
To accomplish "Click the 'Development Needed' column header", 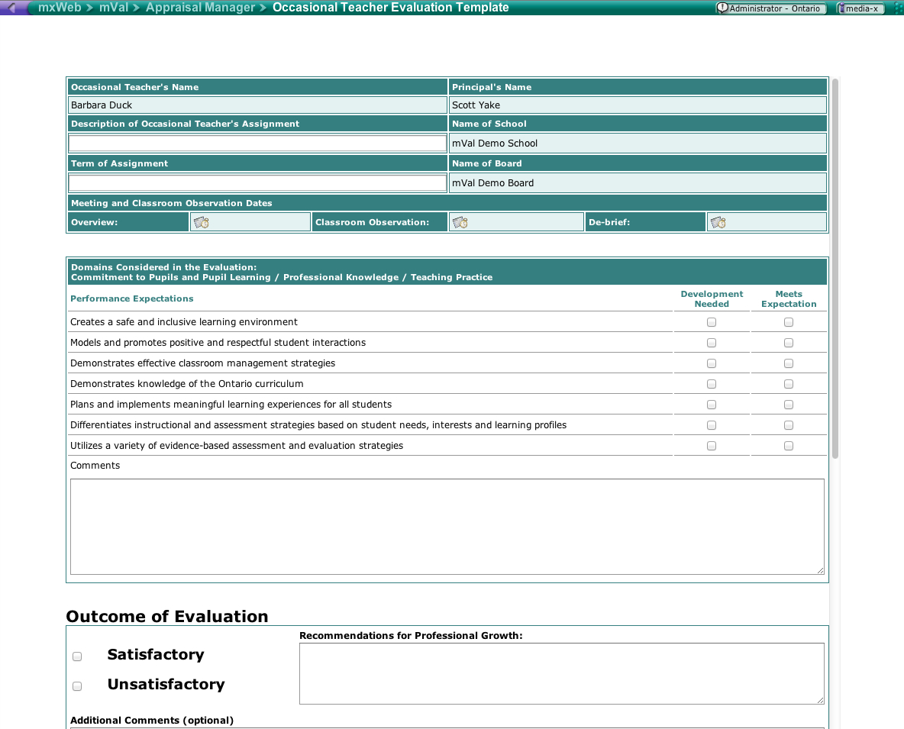I will 712,299.
